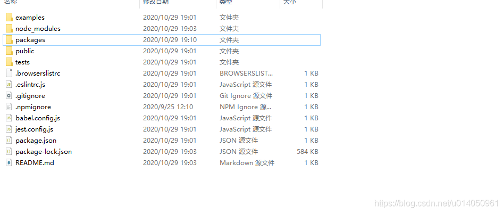Click the 1 KB size of README.md
The height and width of the screenshot is (213, 503).
tap(311, 162)
